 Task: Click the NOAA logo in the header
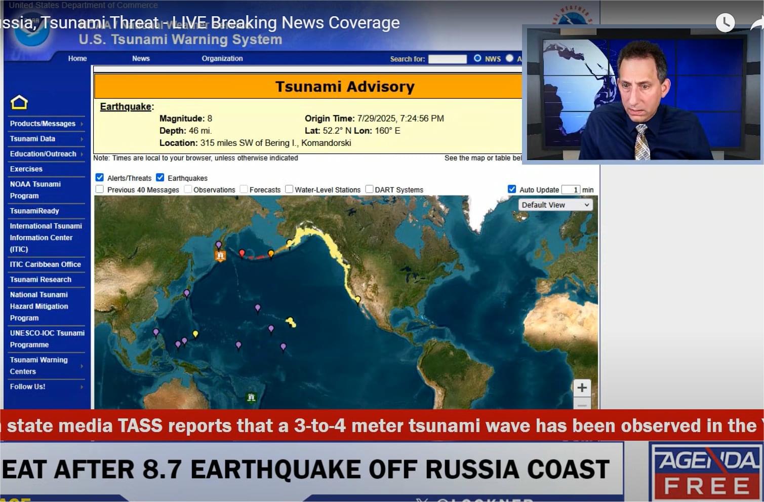coord(31,30)
